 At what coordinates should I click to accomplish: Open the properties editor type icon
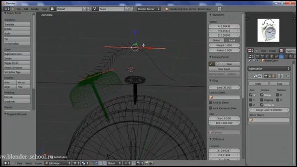(251, 57)
